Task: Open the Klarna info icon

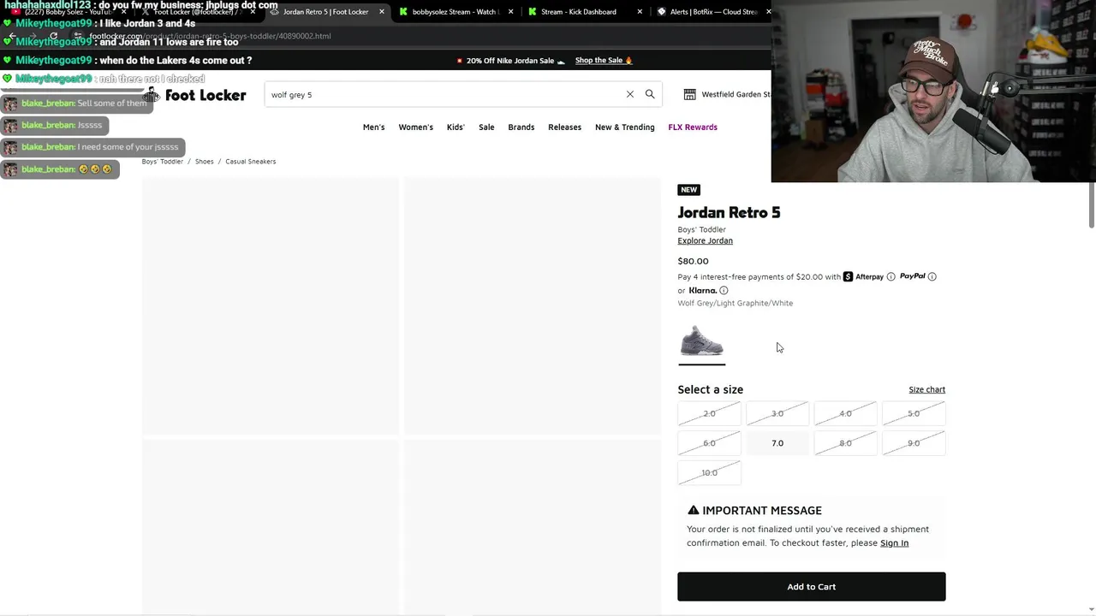Action: pyautogui.click(x=724, y=291)
